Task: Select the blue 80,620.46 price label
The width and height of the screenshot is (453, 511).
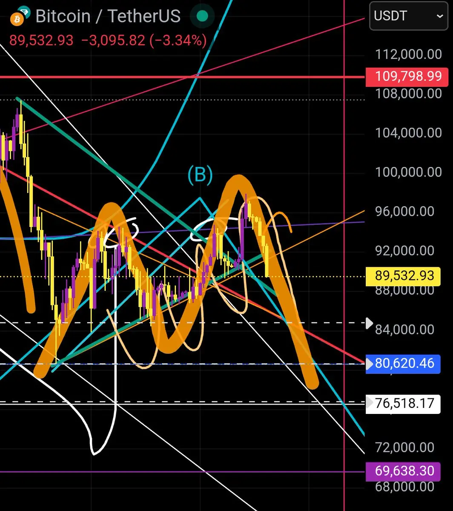Action: pyautogui.click(x=404, y=363)
